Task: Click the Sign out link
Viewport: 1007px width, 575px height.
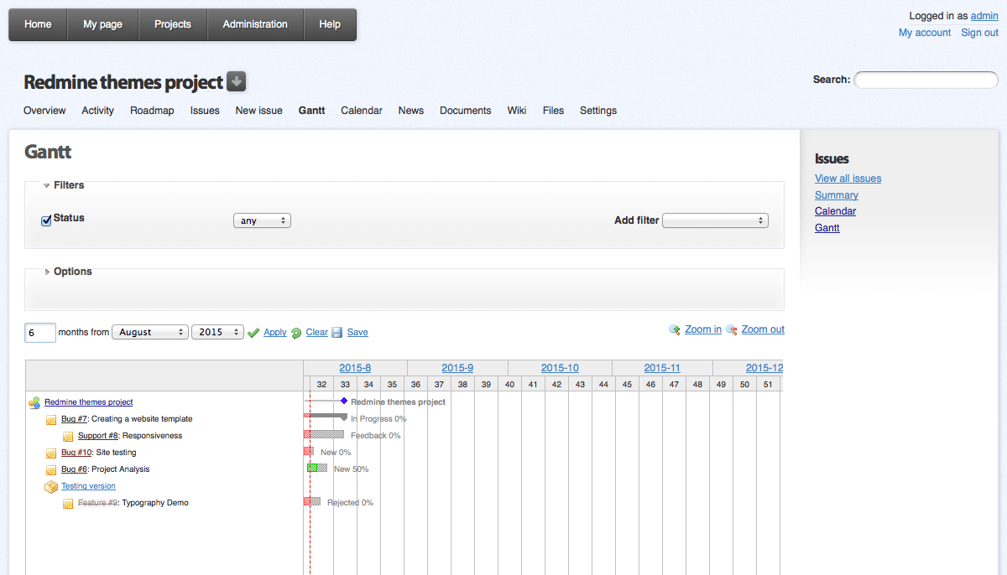Action: click(x=979, y=33)
